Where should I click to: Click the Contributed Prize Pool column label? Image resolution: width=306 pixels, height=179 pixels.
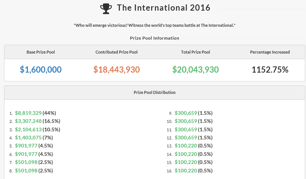116,52
